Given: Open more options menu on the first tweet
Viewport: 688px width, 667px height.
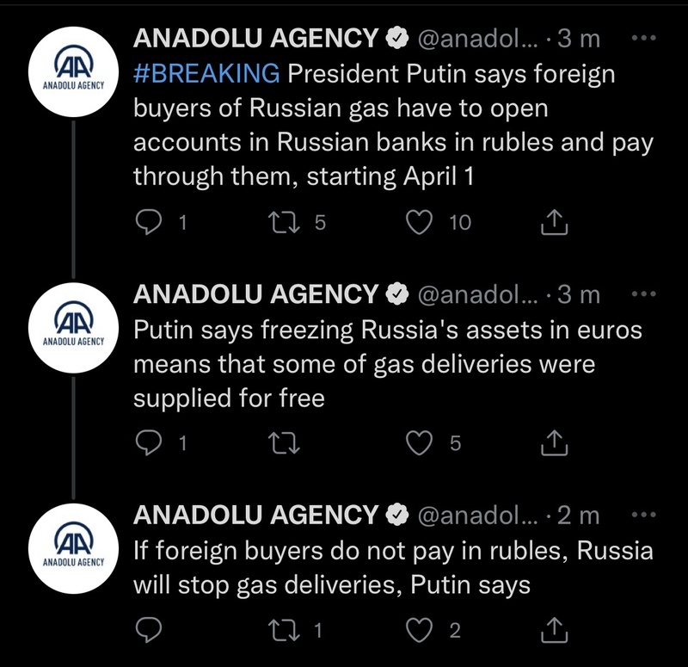Looking at the screenshot, I should 643,39.
